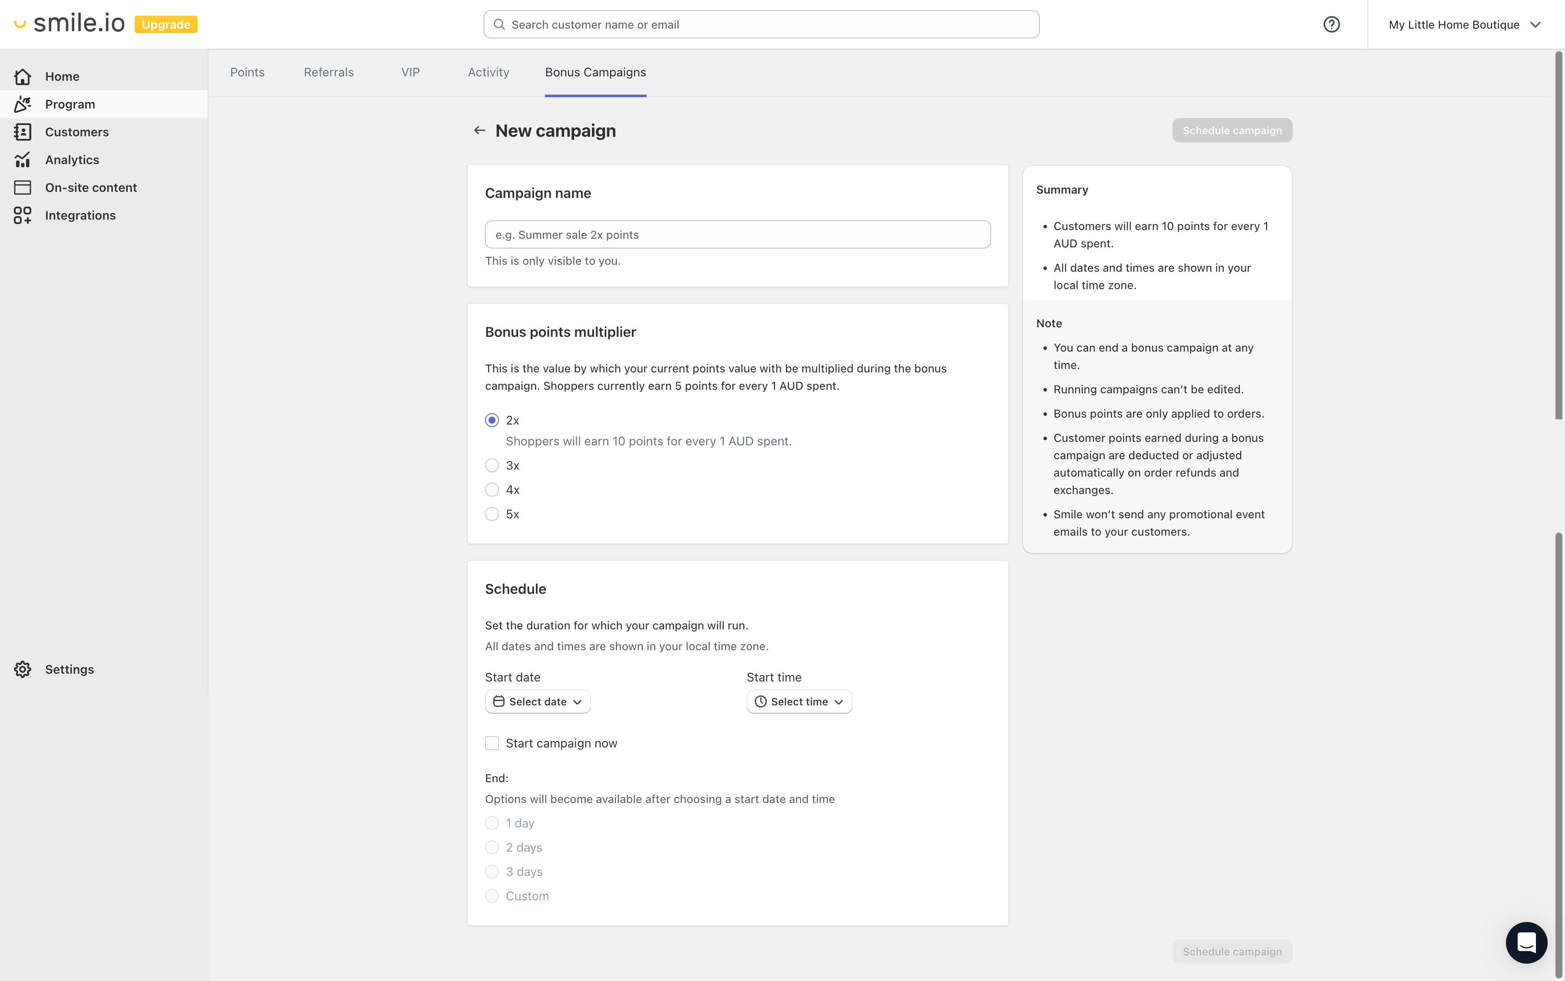Click the back arrow to exit campaign

click(479, 130)
